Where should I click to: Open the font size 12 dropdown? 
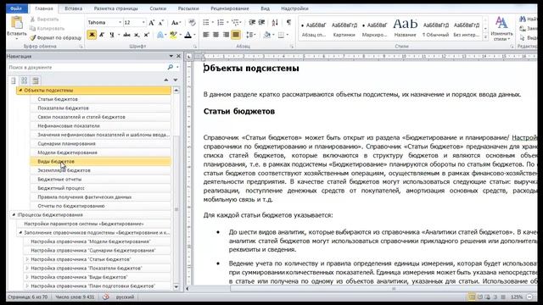point(143,23)
